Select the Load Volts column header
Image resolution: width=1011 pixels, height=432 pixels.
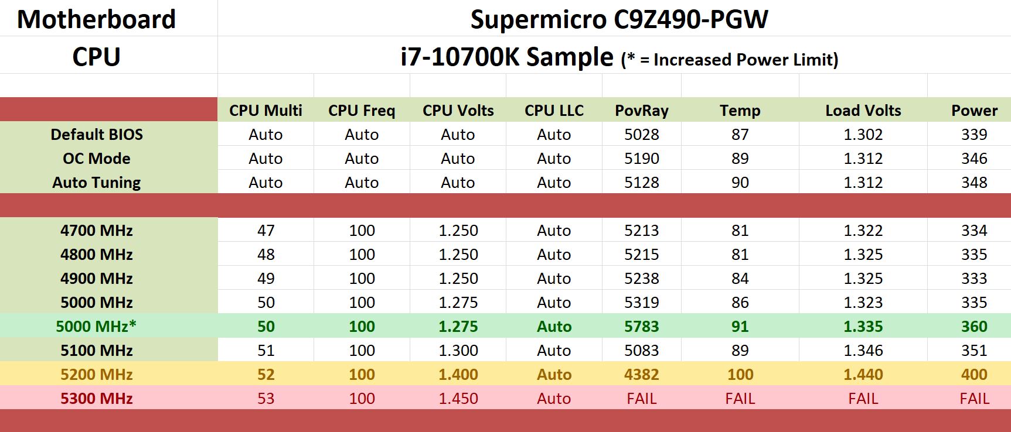coord(863,110)
